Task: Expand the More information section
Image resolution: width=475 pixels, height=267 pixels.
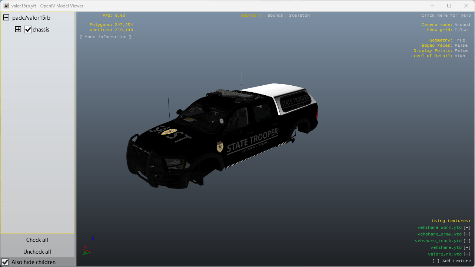Action: click(106, 37)
